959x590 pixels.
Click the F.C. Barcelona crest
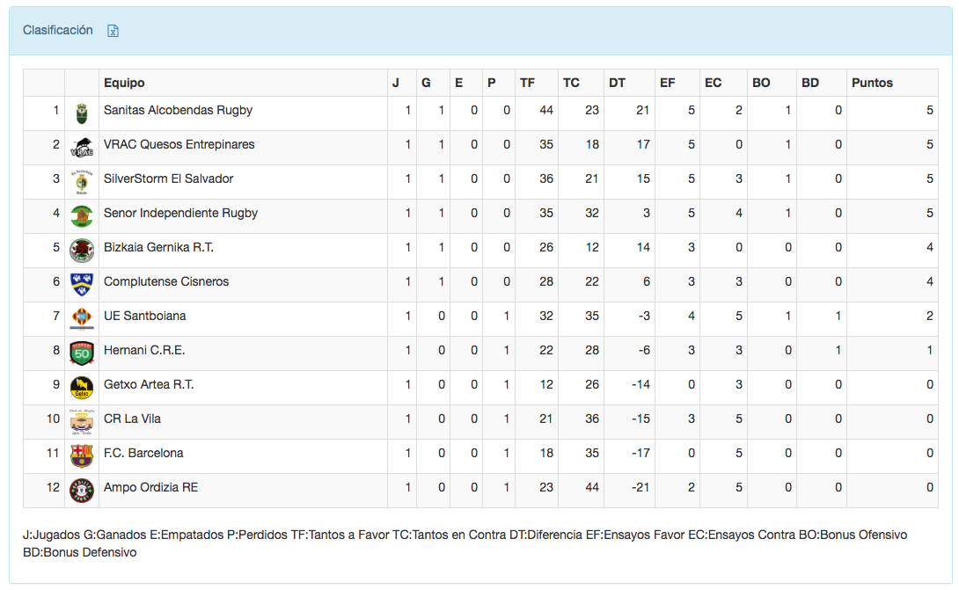pos(82,455)
